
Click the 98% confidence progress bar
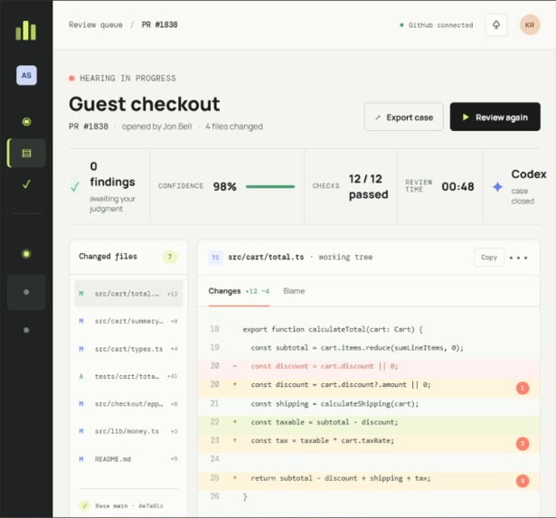(270, 186)
